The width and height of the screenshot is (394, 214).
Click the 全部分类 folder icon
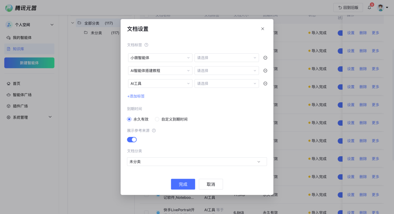point(80,23)
